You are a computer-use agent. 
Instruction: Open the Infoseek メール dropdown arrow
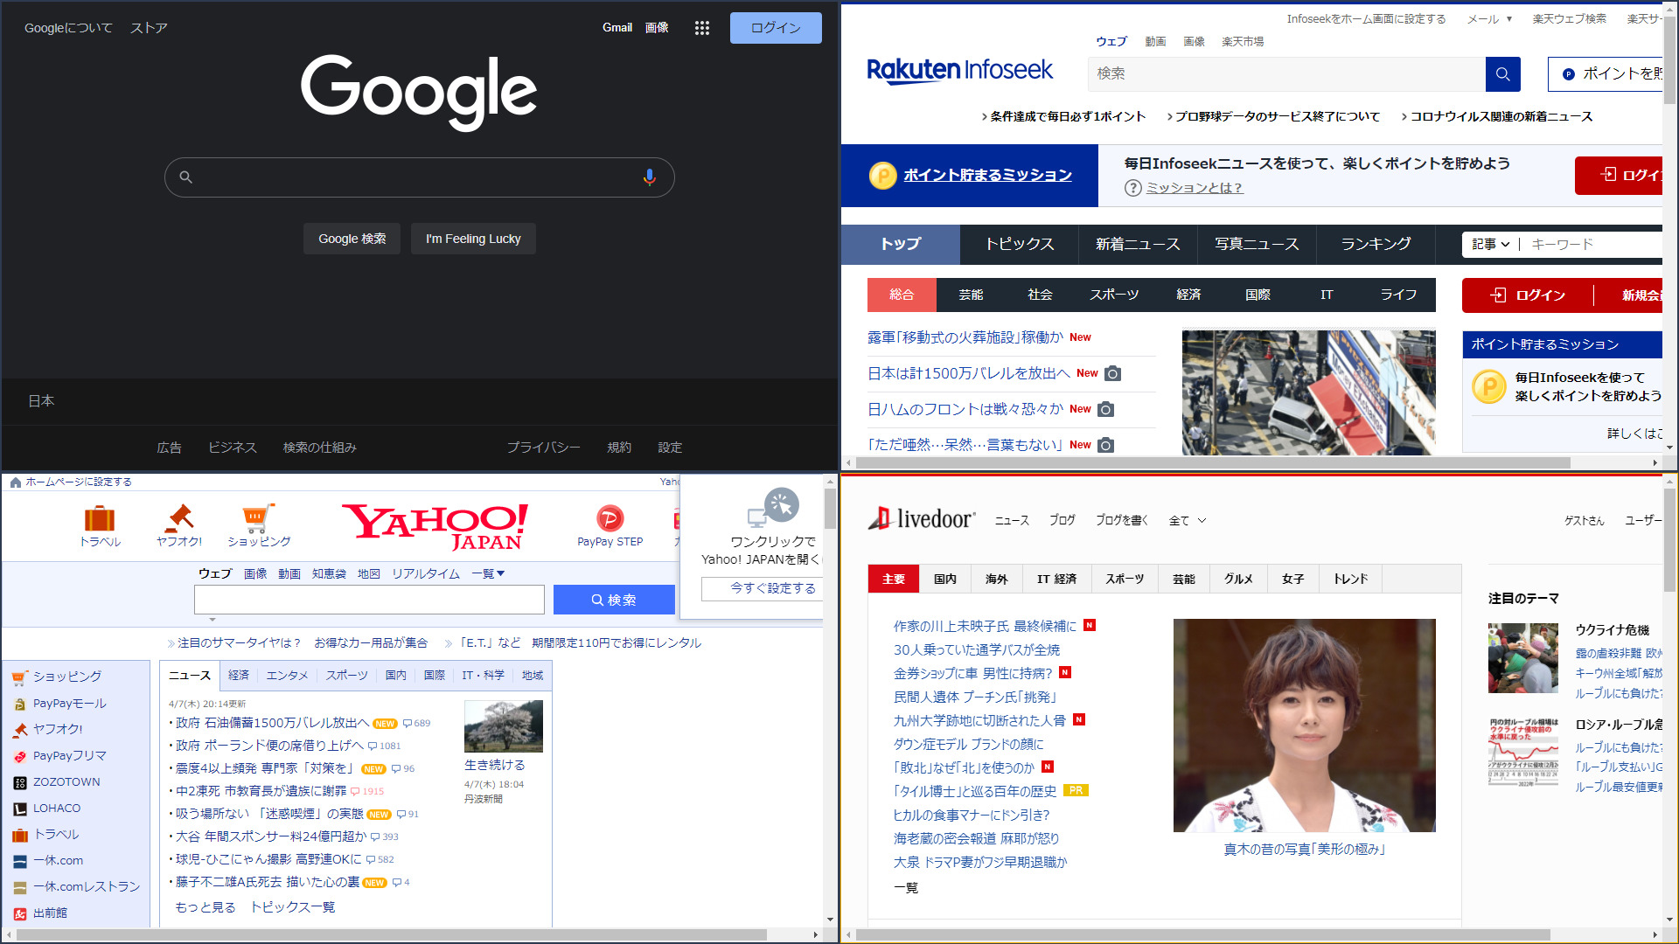pyautogui.click(x=1508, y=19)
